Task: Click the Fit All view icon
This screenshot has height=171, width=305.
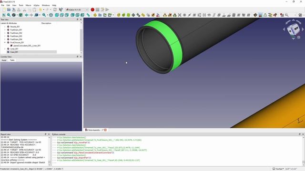Action: click(x=4, y=15)
